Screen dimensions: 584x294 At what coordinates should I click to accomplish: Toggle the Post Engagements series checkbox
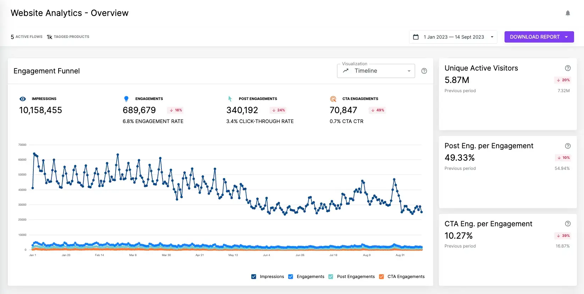tap(331, 277)
